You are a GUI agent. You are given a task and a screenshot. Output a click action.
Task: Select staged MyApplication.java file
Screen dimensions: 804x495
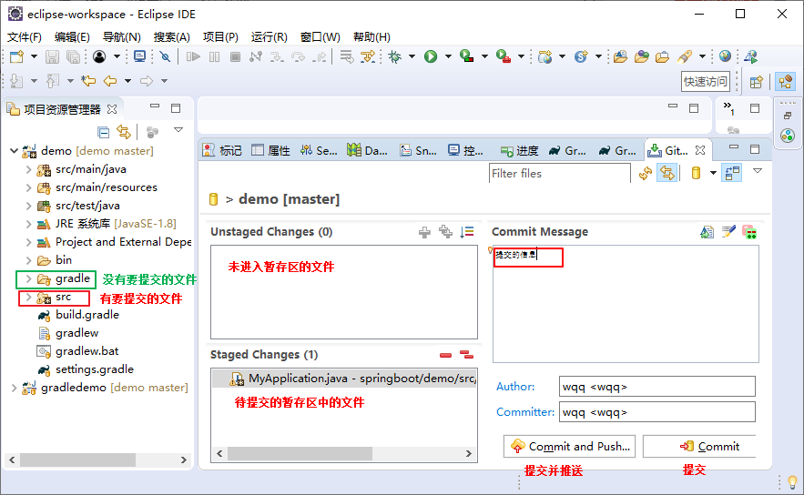tap(344, 379)
